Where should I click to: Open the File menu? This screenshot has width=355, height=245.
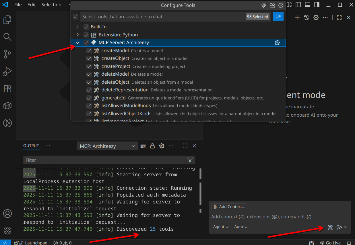18,5
